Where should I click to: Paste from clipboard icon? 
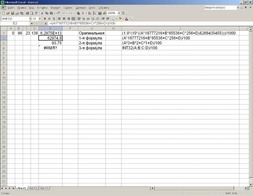51,13
